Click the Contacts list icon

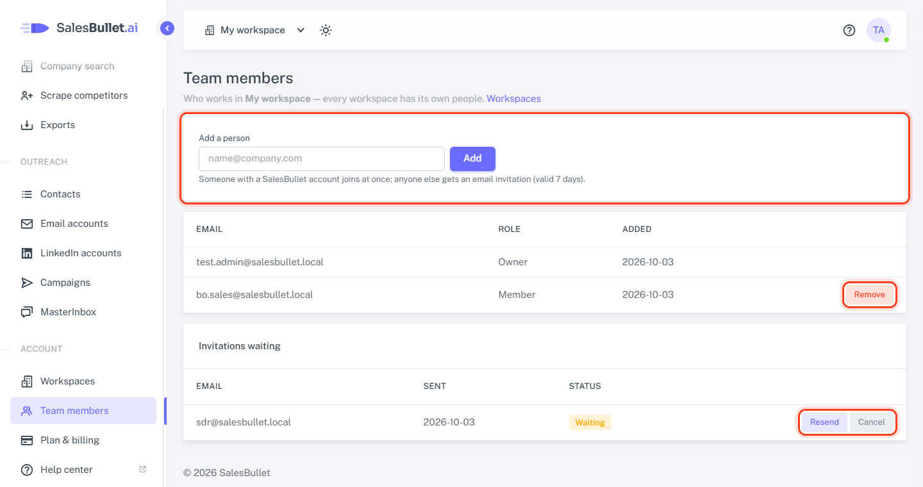[x=27, y=194]
